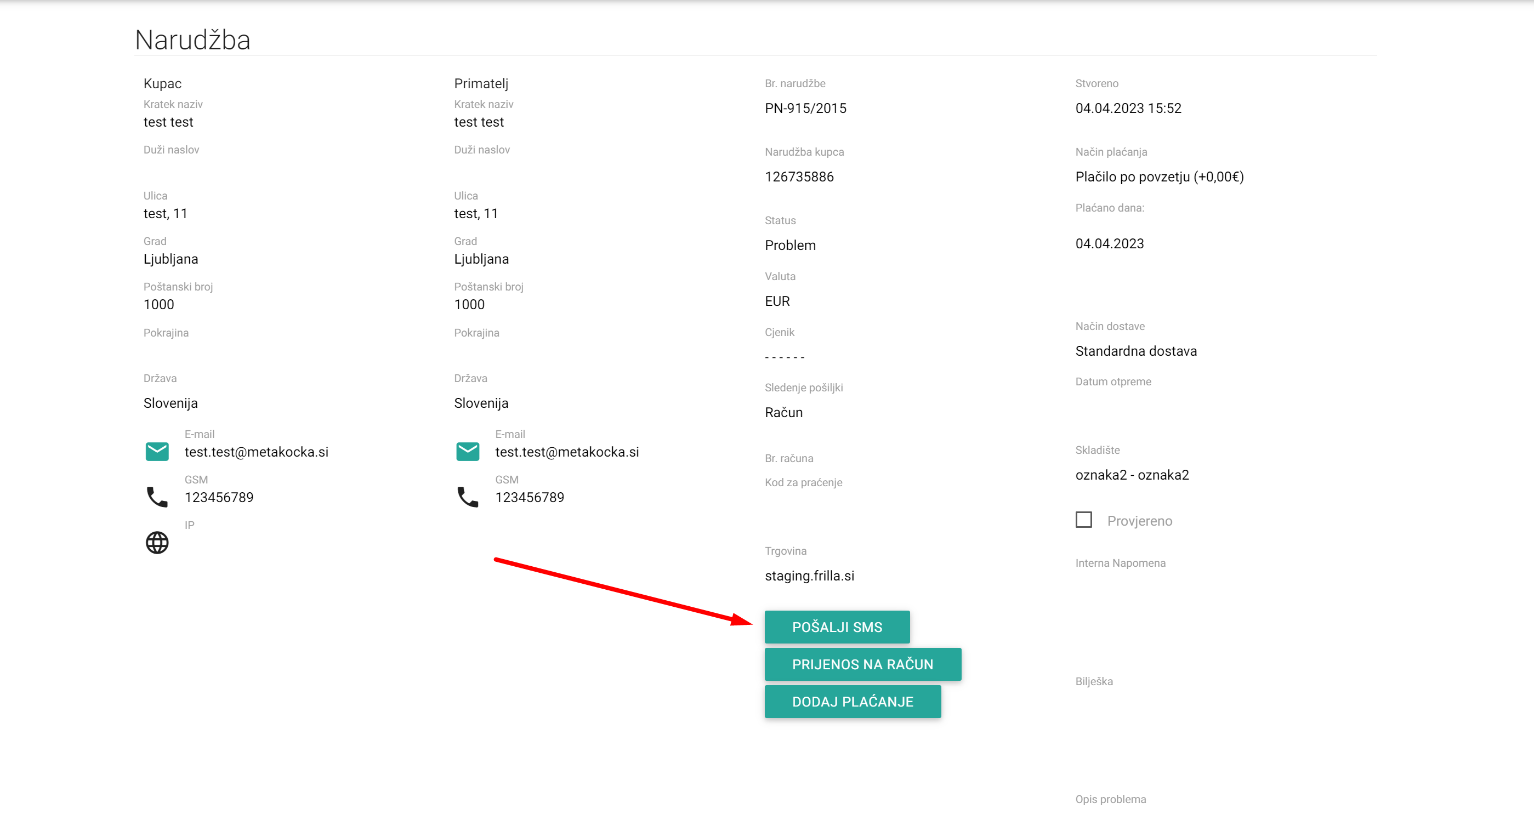Click the Skladište value oznaka2 - oznaka2
Screen dimensions: 1534x837
coord(1132,475)
